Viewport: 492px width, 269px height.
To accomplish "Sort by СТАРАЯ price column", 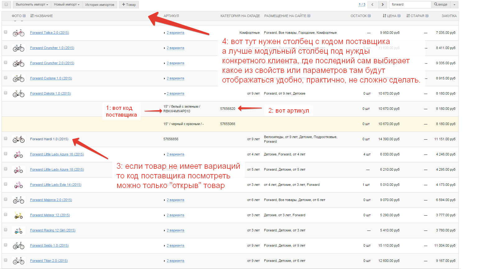I will [415, 16].
